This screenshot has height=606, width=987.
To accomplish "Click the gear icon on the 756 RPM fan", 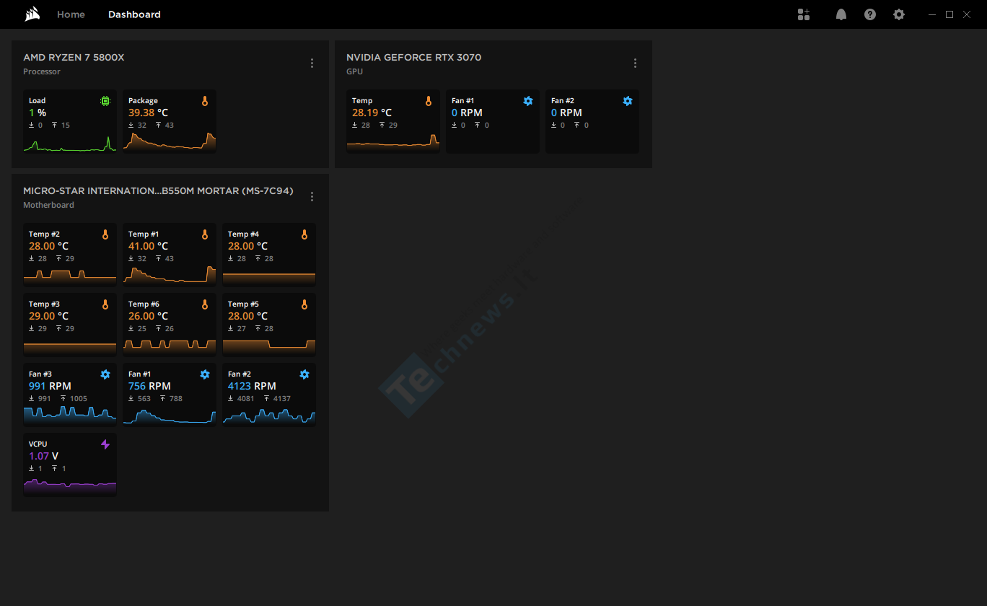I will pos(205,374).
